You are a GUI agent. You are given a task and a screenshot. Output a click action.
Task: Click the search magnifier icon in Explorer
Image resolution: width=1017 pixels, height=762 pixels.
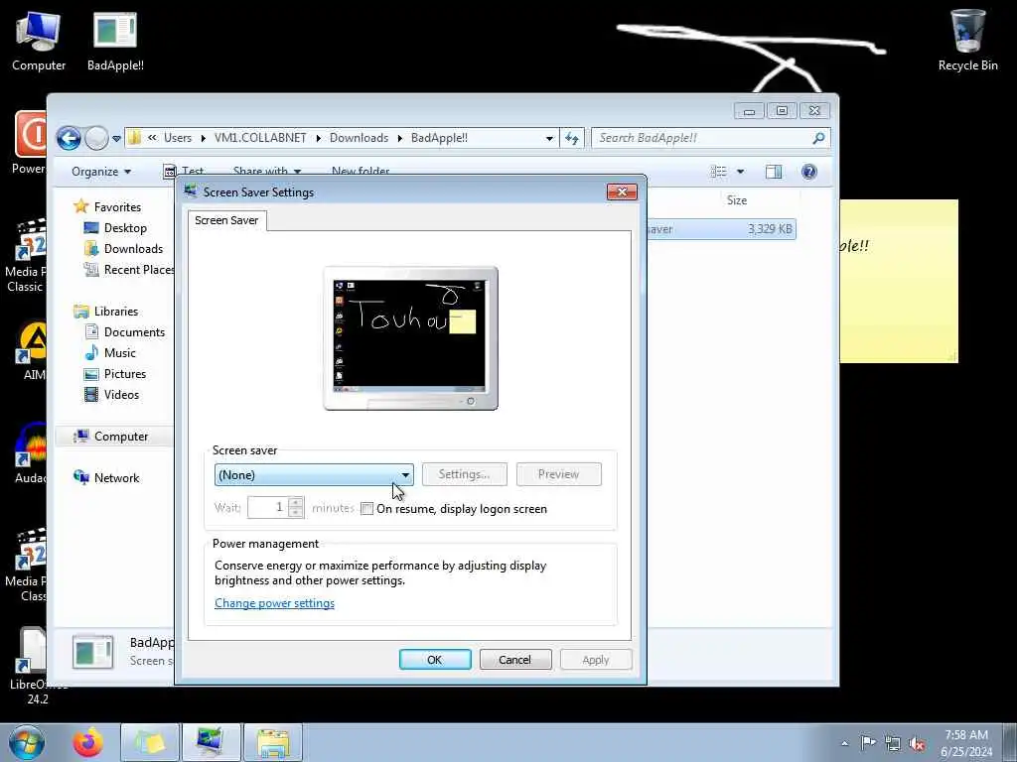(x=818, y=138)
